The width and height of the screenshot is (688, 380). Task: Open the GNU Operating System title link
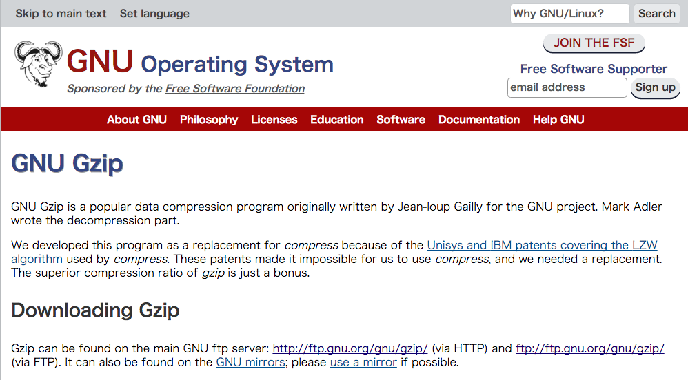200,62
